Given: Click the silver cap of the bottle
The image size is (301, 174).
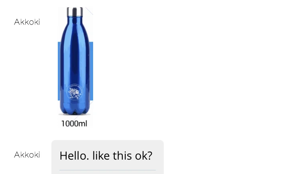Looking at the screenshot, I should click(75, 12).
